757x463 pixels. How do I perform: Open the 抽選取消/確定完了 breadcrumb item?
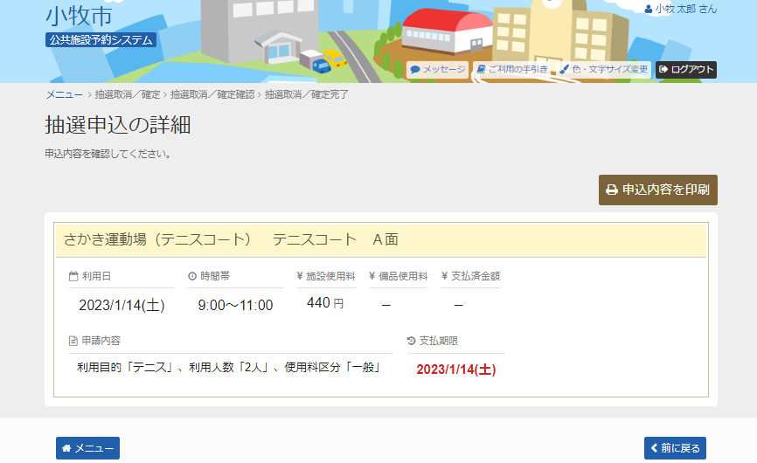307,94
